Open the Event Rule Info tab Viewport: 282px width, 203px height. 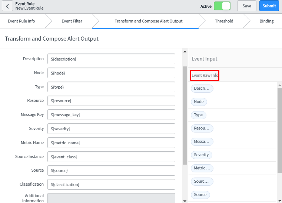coord(21,21)
